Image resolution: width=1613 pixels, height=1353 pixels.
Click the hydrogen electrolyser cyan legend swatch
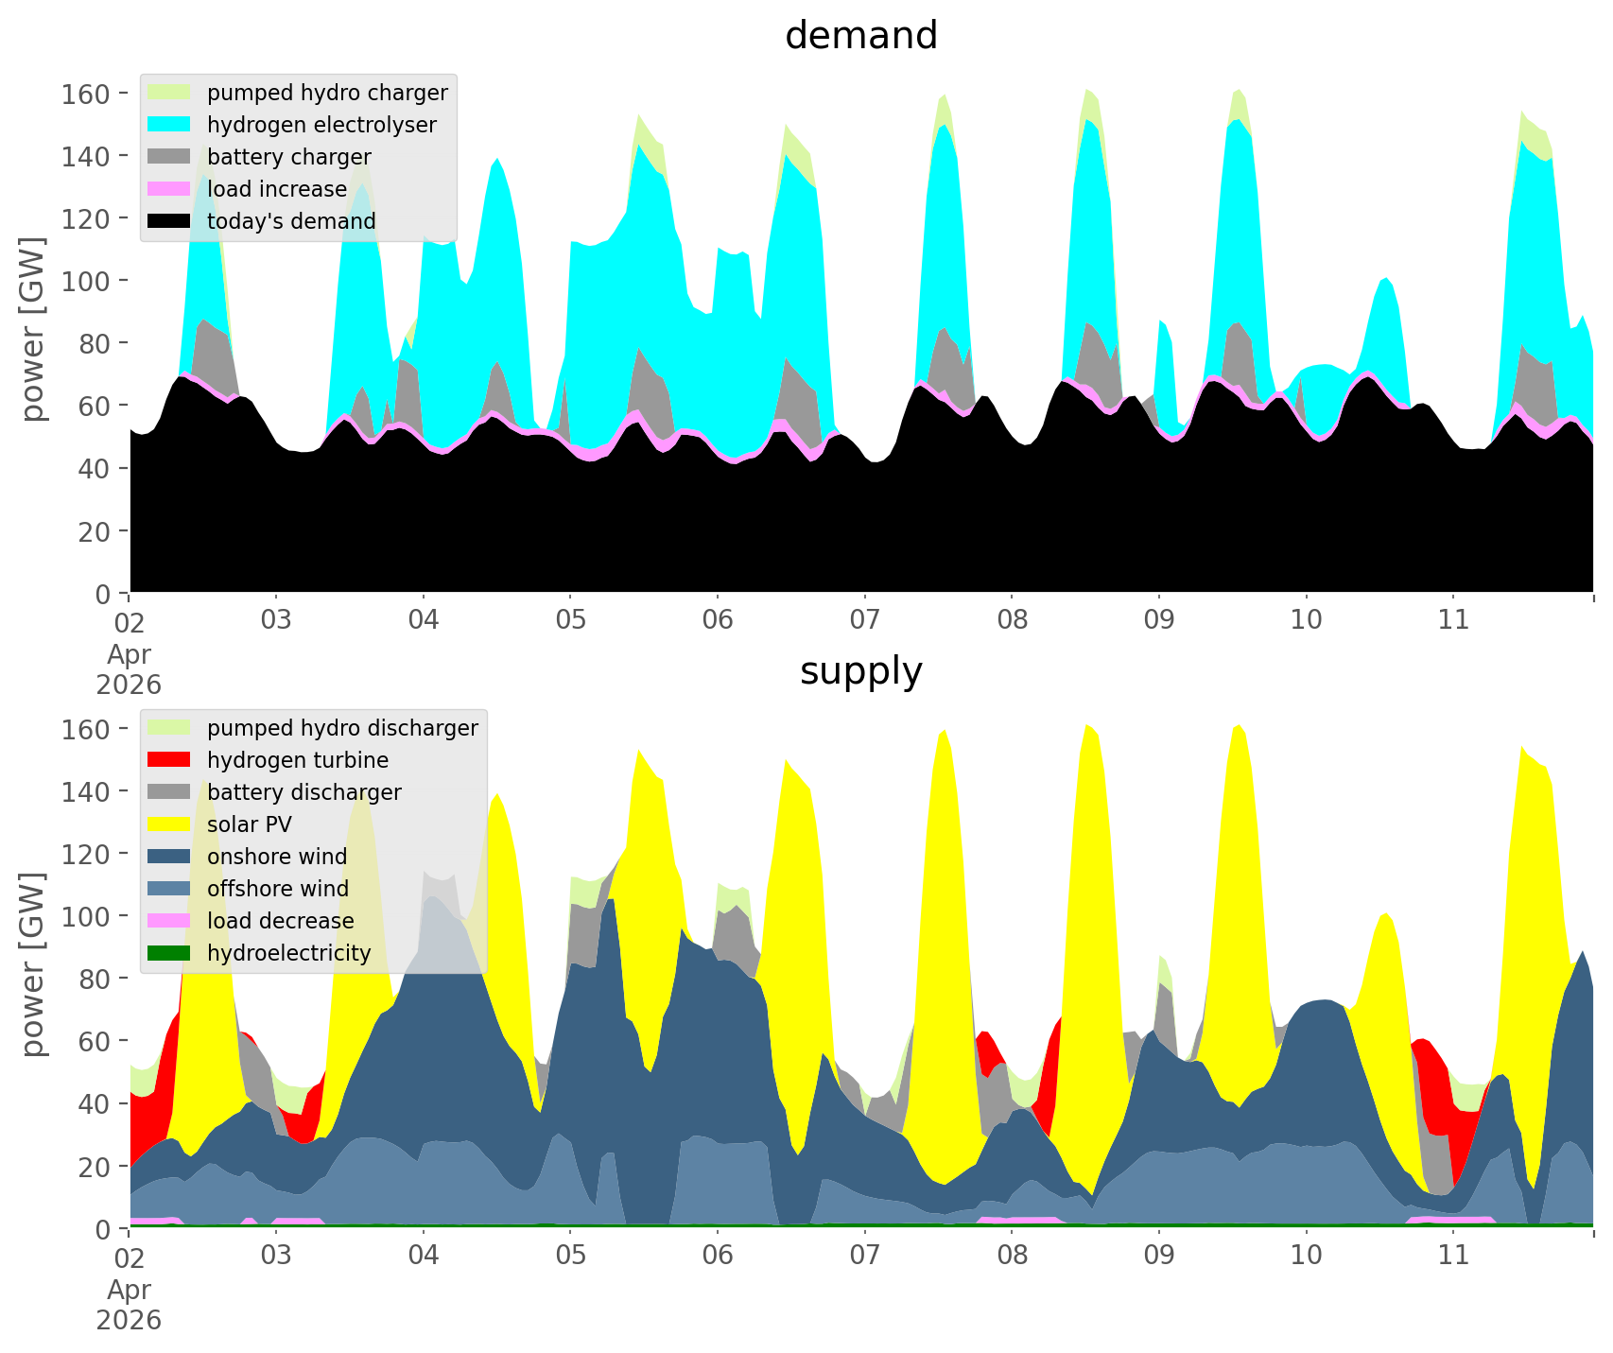169,125
